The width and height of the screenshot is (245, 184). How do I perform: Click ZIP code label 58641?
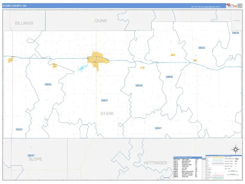(158, 128)
